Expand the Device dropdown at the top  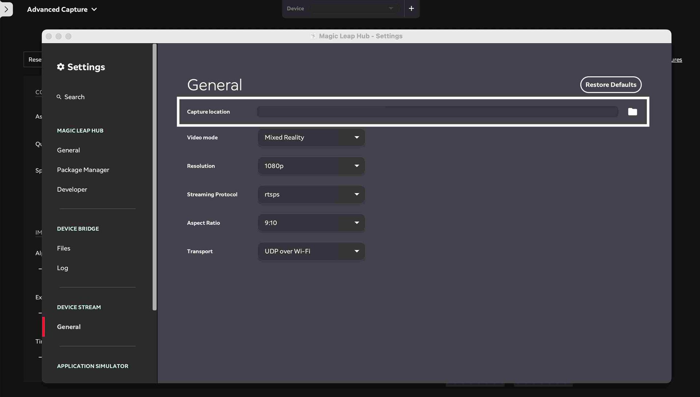(x=354, y=8)
